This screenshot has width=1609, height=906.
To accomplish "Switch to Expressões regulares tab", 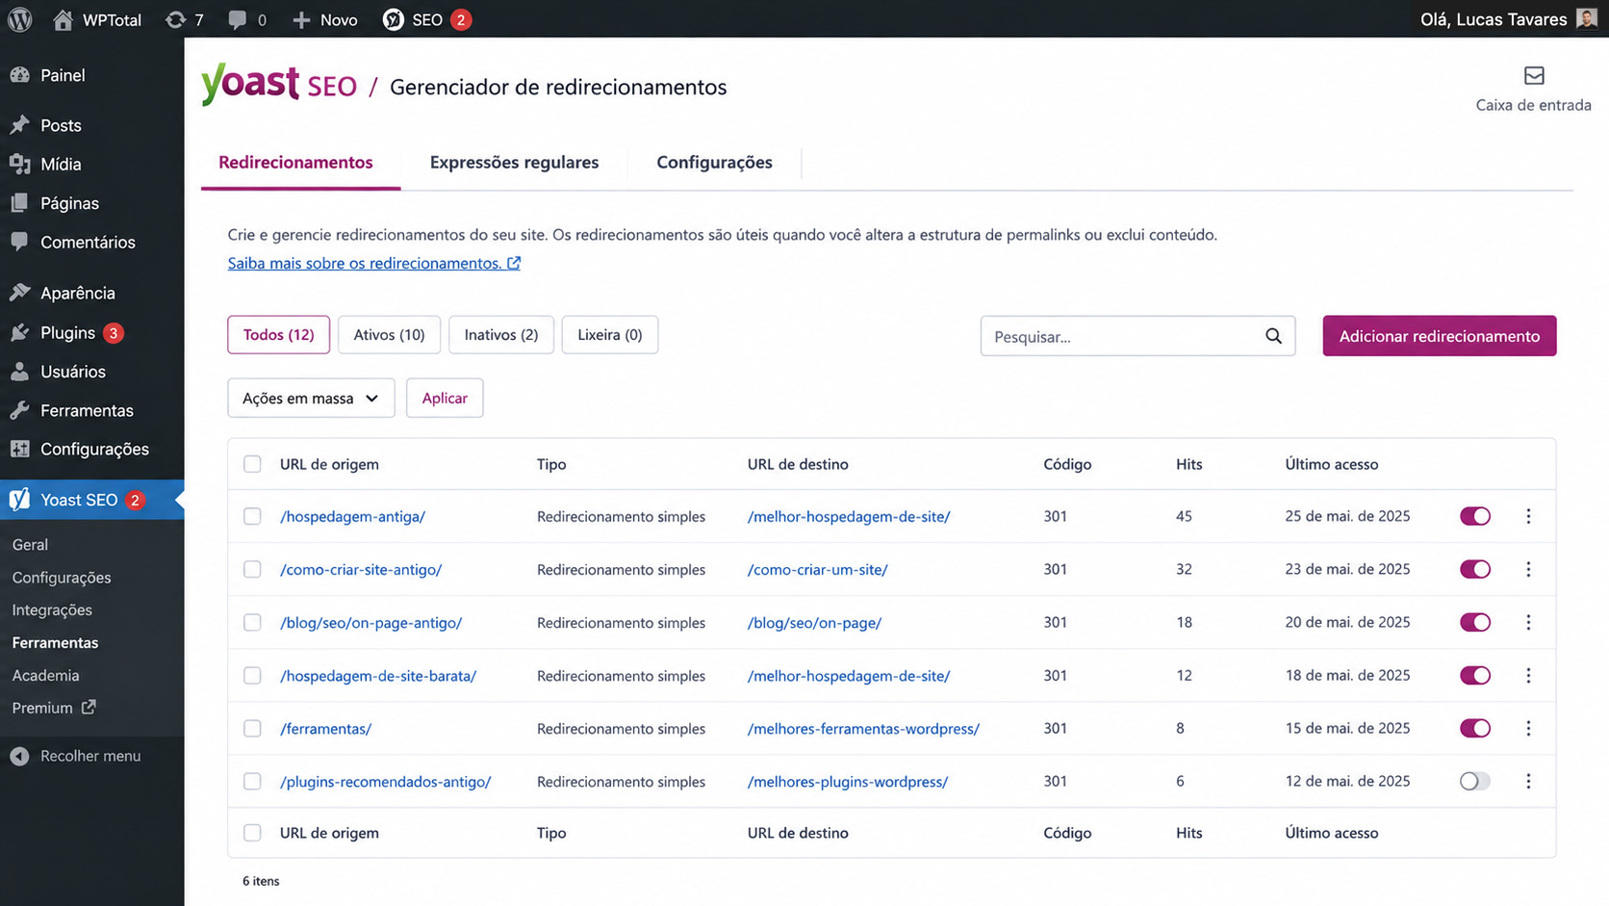I will pos(514,162).
